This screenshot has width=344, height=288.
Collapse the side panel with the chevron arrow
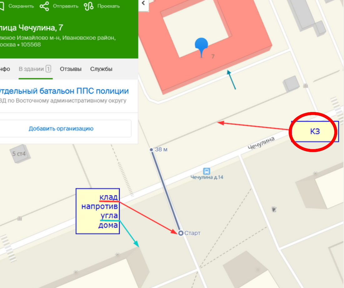pos(143,3)
